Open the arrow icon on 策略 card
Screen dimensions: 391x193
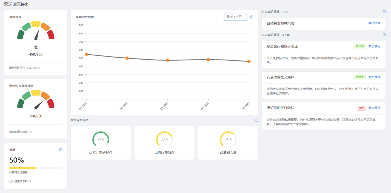coord(61,150)
